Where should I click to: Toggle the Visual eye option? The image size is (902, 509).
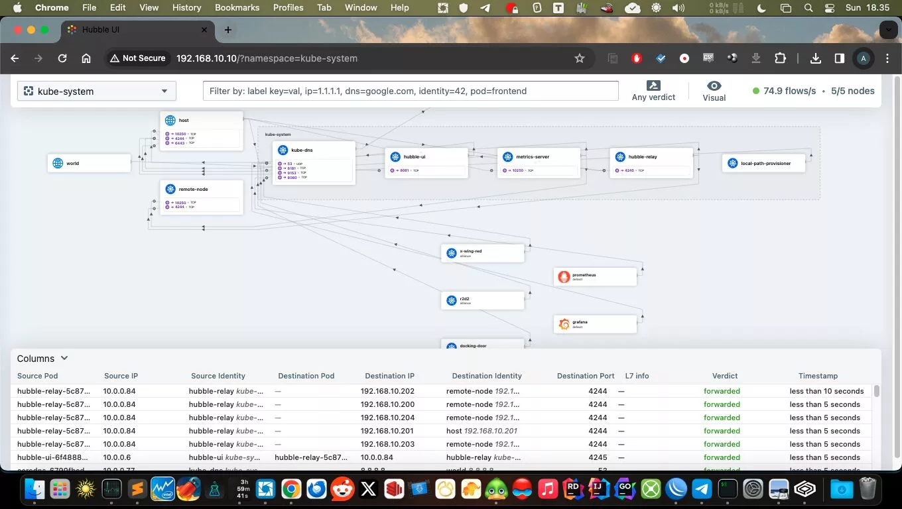714,91
